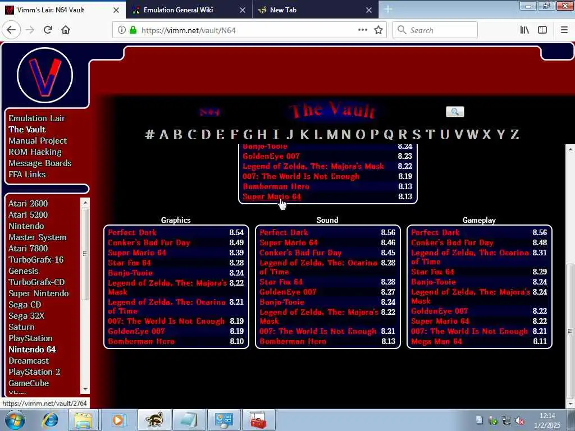Open the Library icon in toolbar
575x431 pixels.
pos(524,30)
